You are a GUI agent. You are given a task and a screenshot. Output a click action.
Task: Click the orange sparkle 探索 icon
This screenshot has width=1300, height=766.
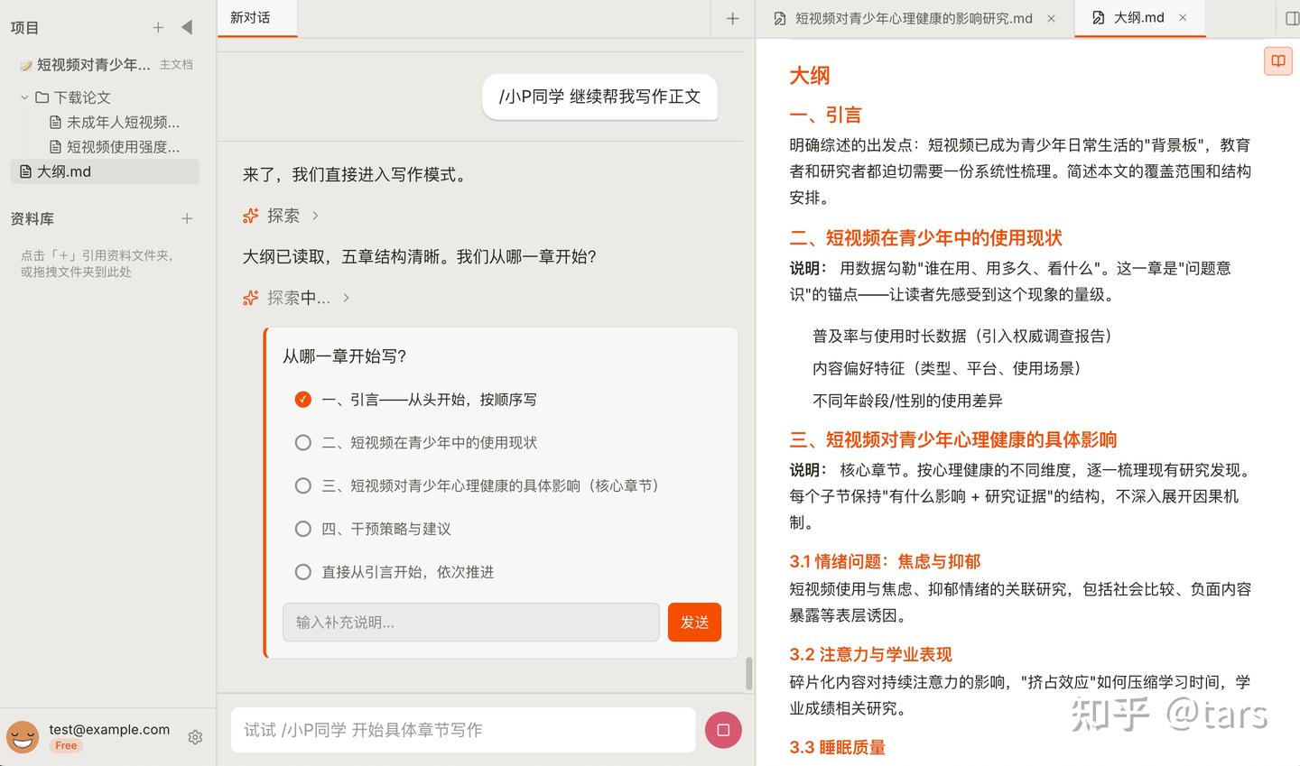point(250,215)
